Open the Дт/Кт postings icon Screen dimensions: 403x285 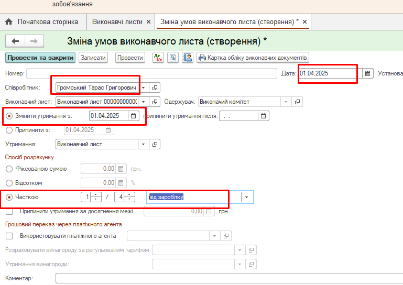pyautogui.click(x=159, y=58)
